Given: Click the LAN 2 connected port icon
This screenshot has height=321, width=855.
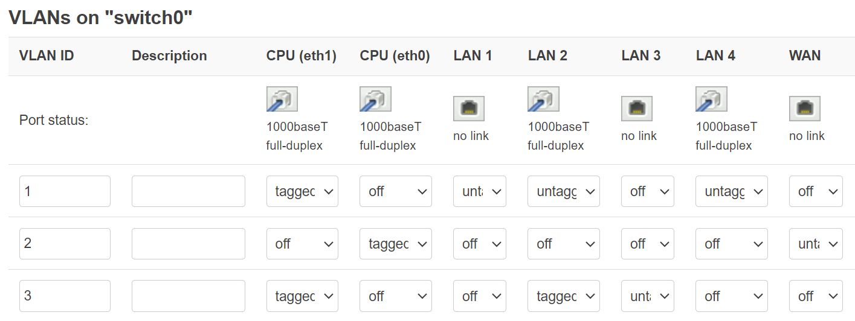Looking at the screenshot, I should [x=543, y=100].
